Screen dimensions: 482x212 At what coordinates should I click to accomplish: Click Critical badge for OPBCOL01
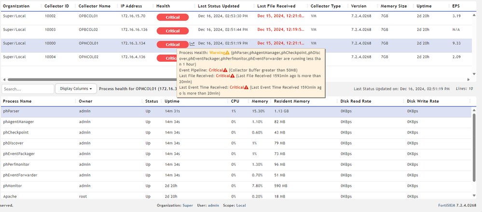172,17
